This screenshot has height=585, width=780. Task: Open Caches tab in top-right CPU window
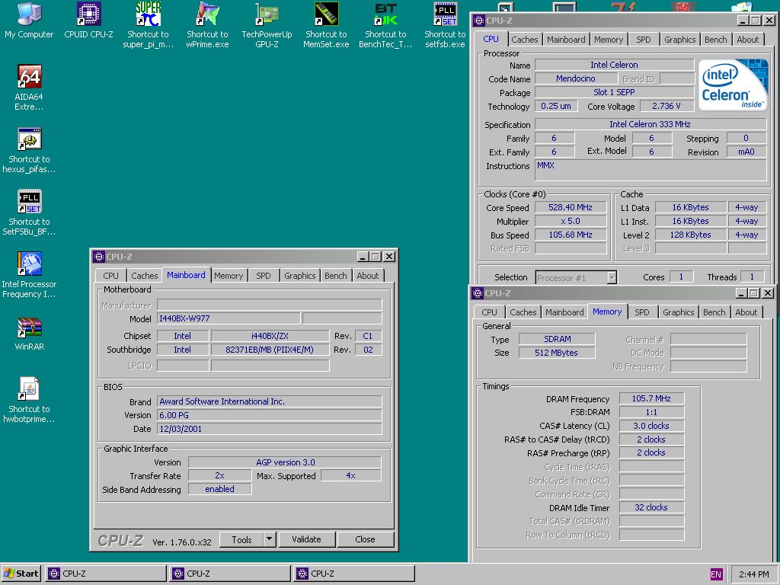point(524,40)
